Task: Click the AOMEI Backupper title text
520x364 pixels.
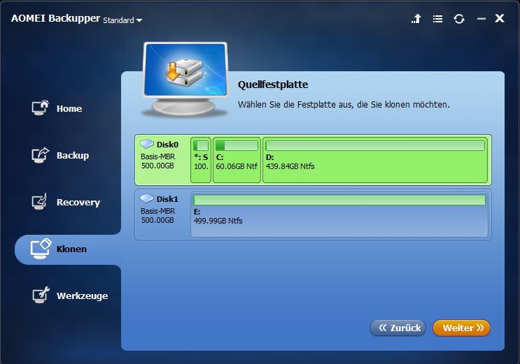Action: tap(56, 18)
